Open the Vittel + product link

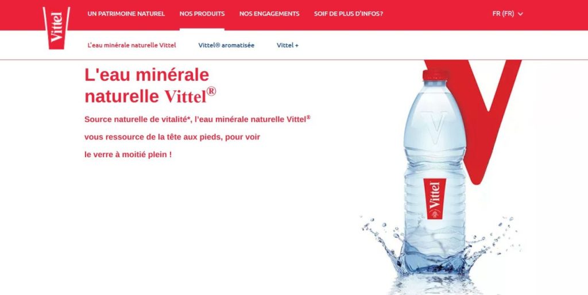coord(288,45)
